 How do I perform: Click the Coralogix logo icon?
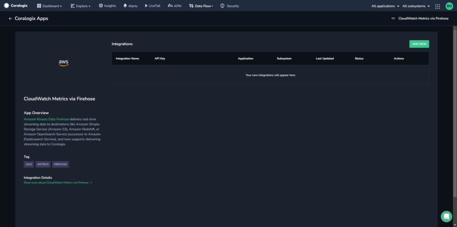(6, 5)
